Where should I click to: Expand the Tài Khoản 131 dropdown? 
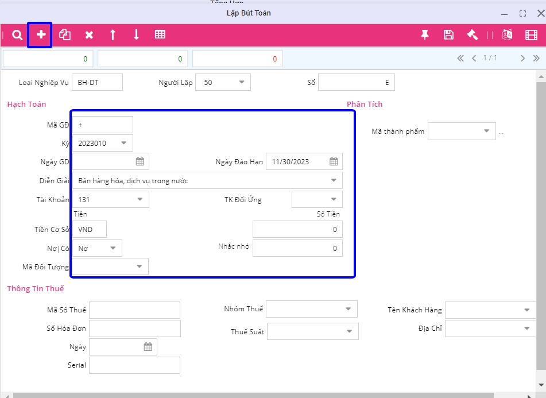[140, 199]
